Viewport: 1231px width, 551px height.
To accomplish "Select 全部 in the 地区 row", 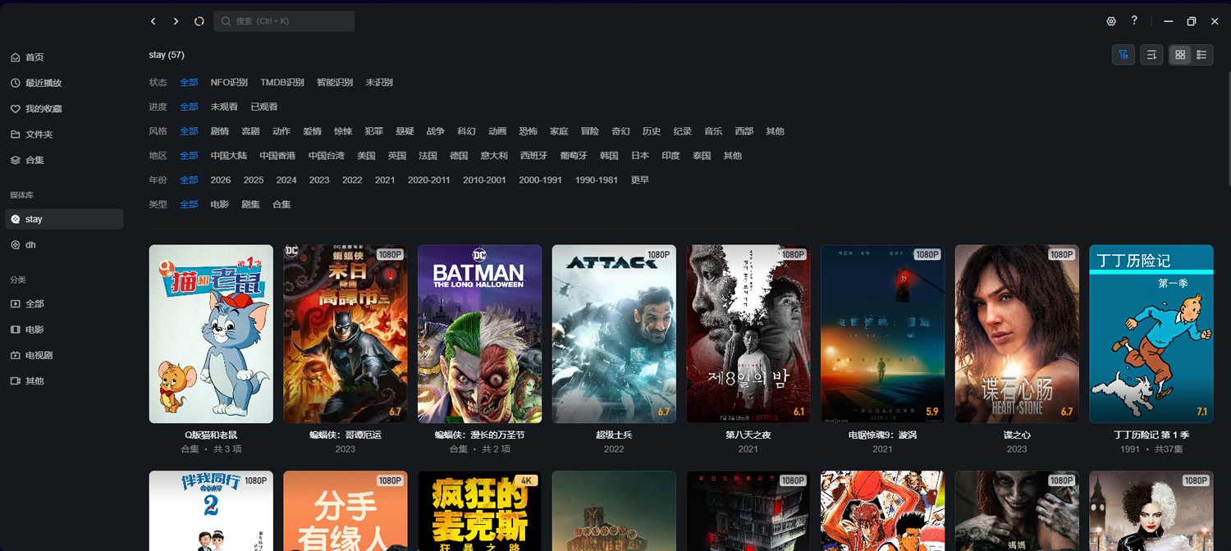I will pyautogui.click(x=189, y=155).
